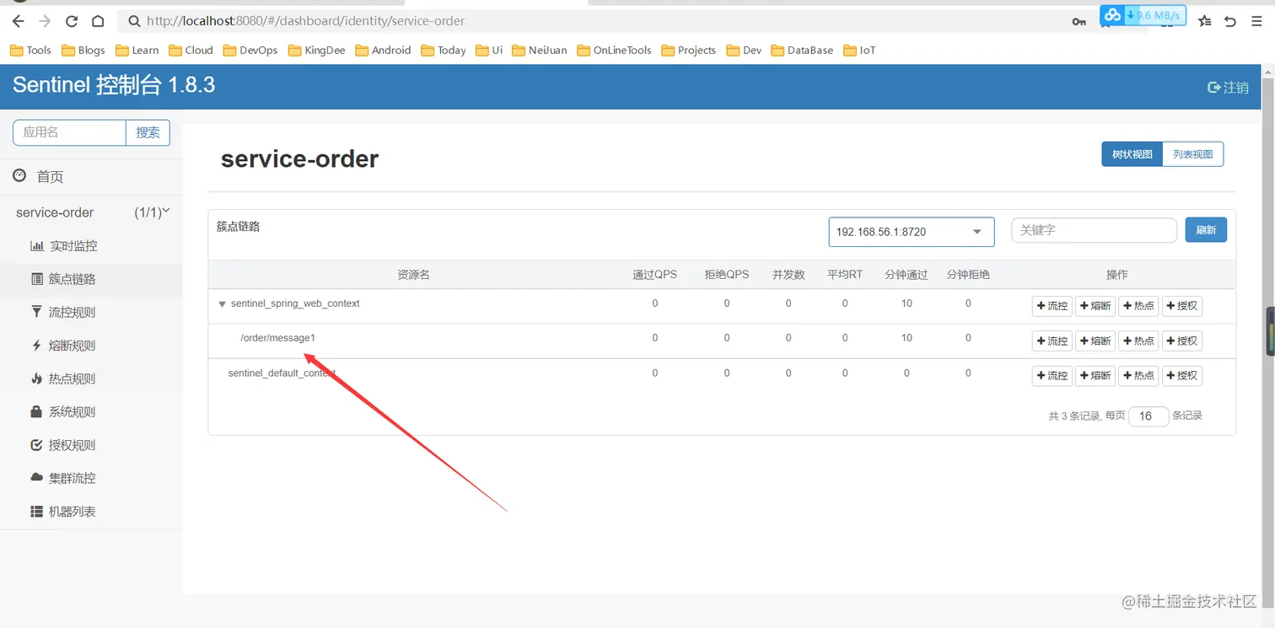Open the Learn bookmark folder
This screenshot has width=1275, height=628.
click(137, 50)
